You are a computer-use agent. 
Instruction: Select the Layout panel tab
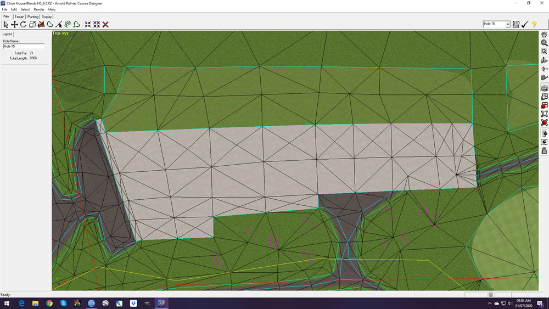tap(8, 34)
